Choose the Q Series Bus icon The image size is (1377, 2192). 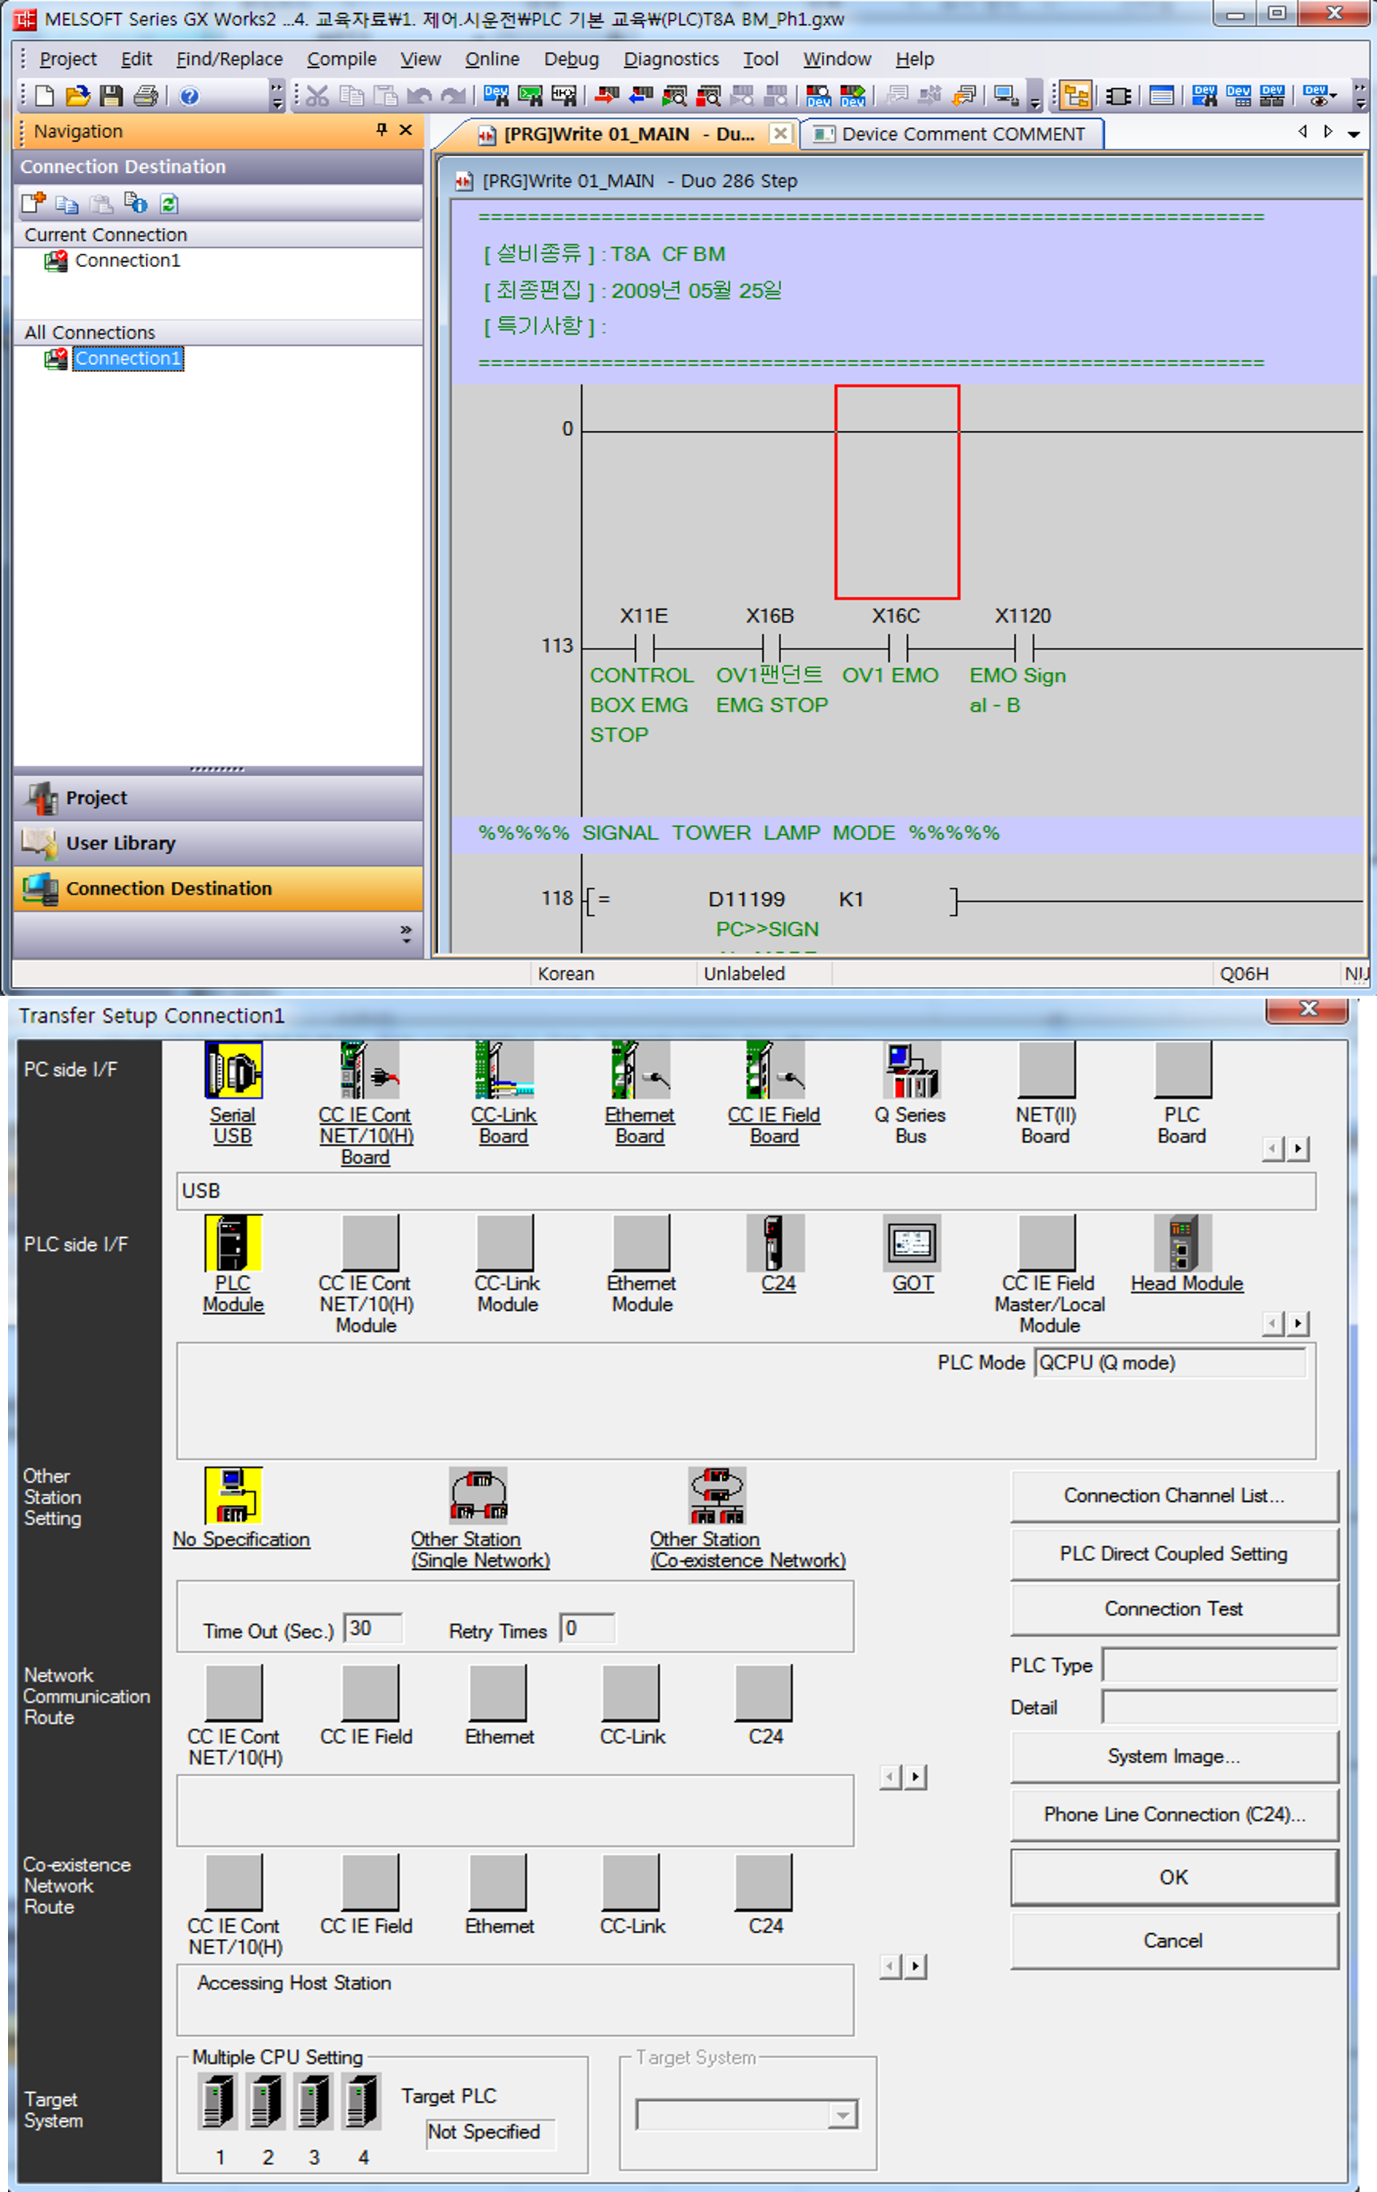911,1069
